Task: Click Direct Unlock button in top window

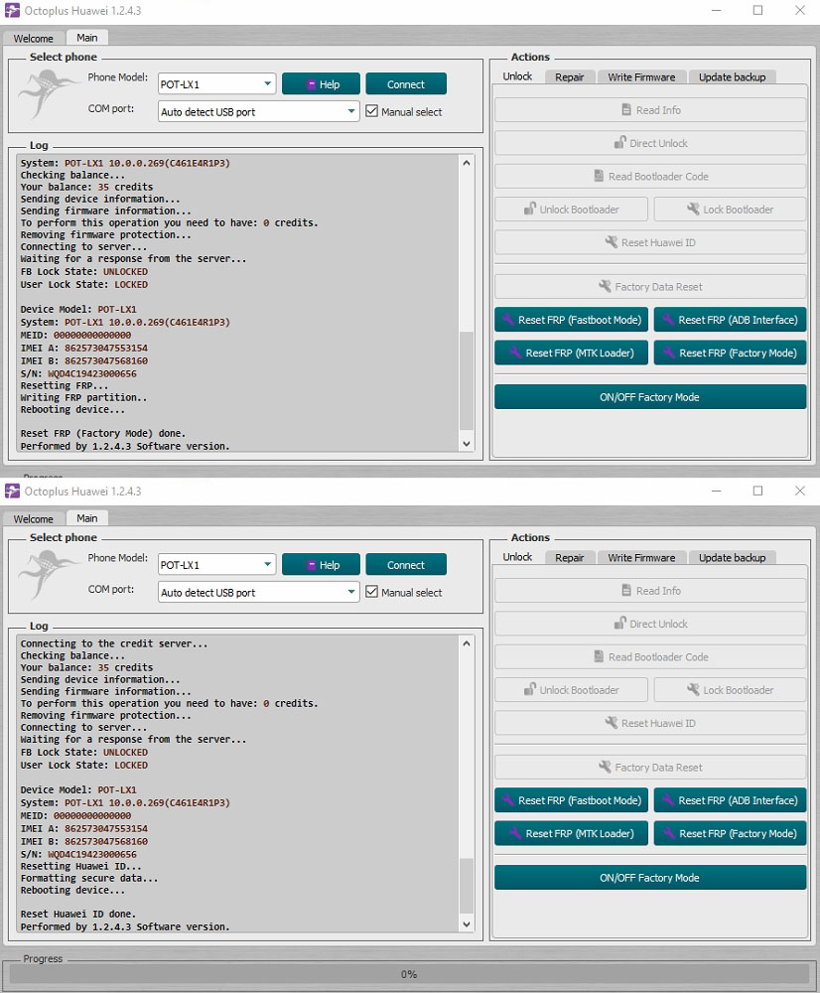Action: click(x=650, y=143)
